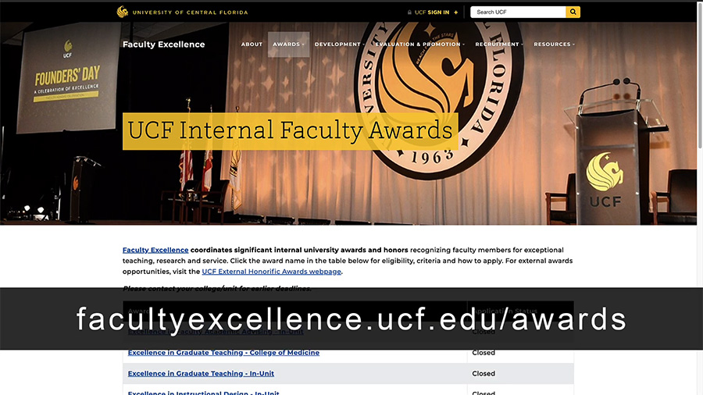
Task: Open the University of Central Florida home link
Action: coord(190,12)
